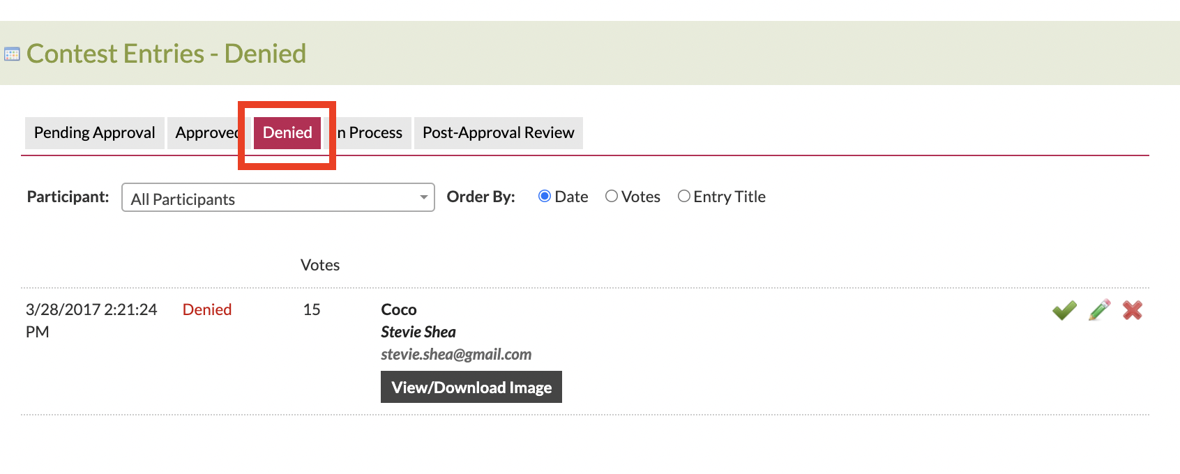The image size is (1180, 474).
Task: Click the Votes column header
Action: [320, 265]
